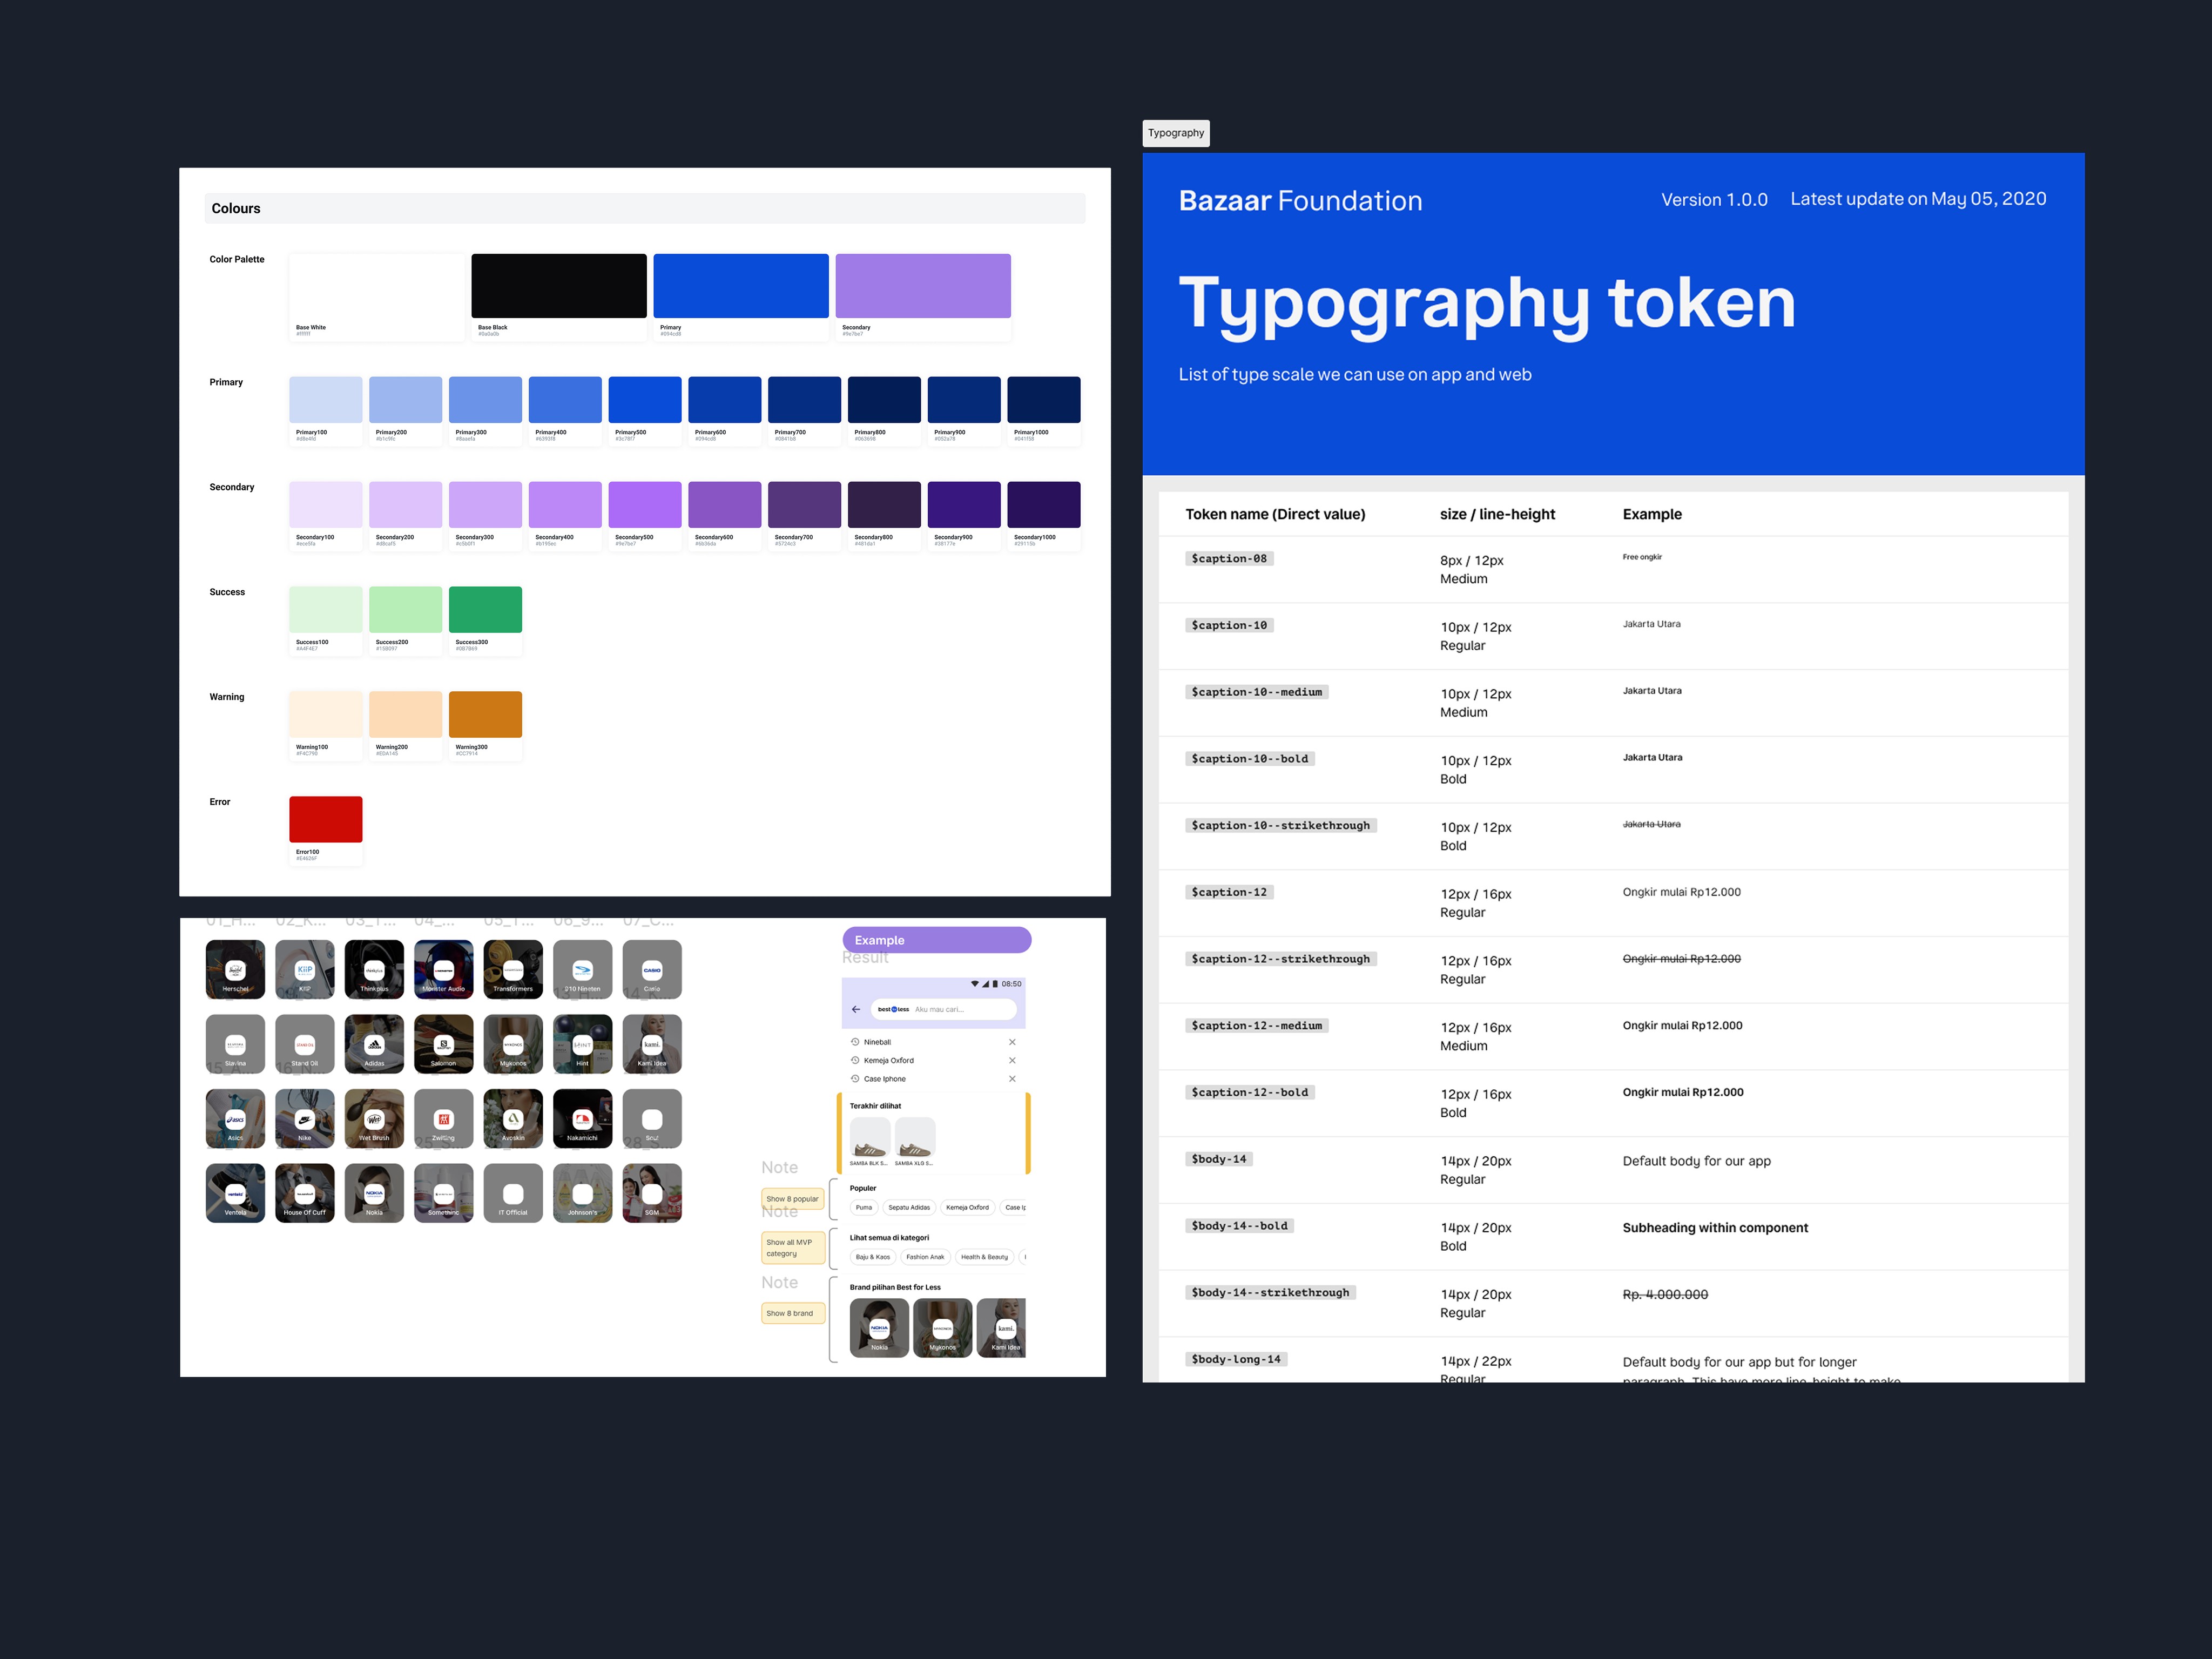Open the Typography page tab
This screenshot has height=1659, width=2212.
coord(1176,133)
